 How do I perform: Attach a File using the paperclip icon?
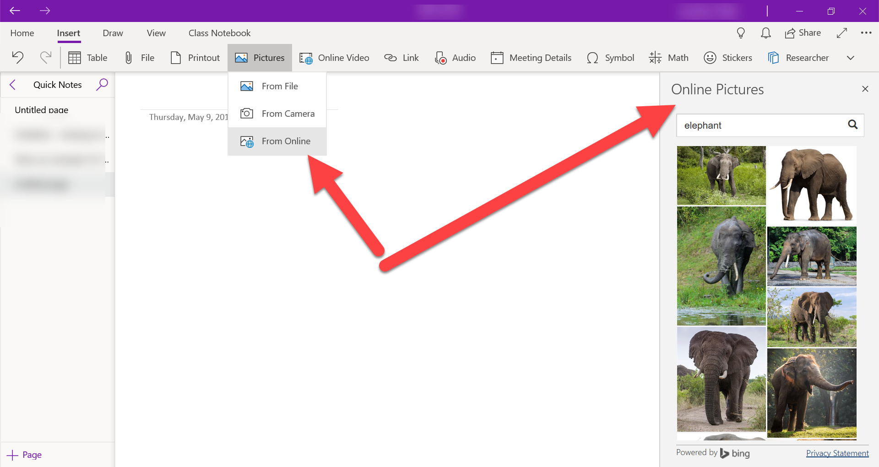(x=139, y=58)
